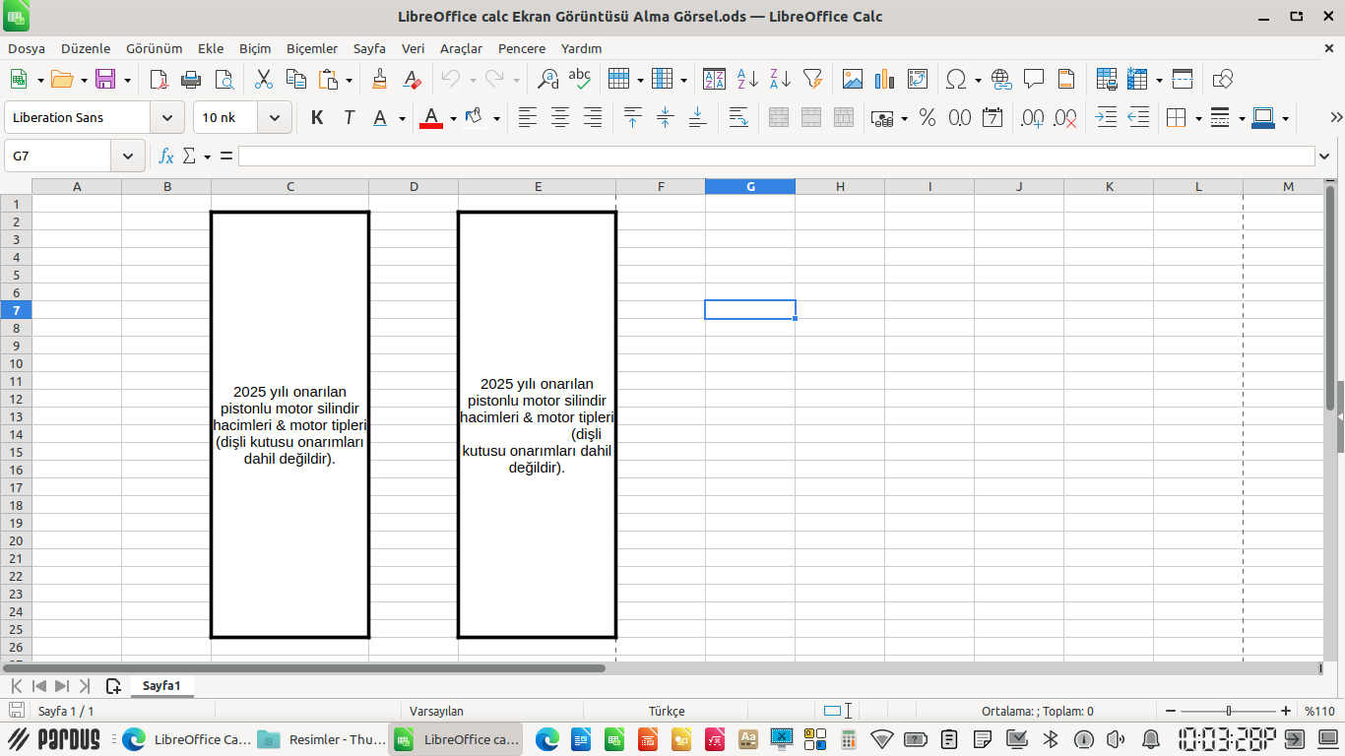Click the Sort Ascending icon
The image size is (1345, 756).
(x=747, y=80)
